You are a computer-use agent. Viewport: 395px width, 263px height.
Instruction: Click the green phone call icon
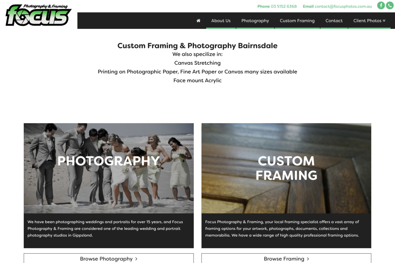[x=390, y=5]
